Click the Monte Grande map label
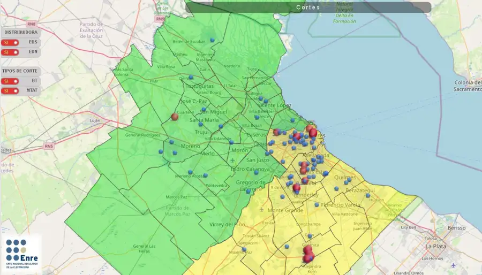Screen dimensions: 482x275 tap(285, 210)
